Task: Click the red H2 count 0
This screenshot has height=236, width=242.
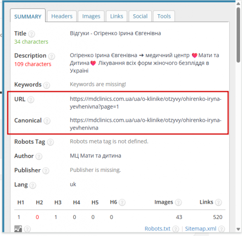Action: click(37, 217)
